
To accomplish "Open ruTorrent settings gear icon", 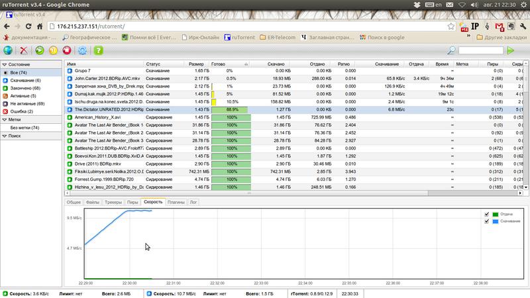I will coord(82,50).
